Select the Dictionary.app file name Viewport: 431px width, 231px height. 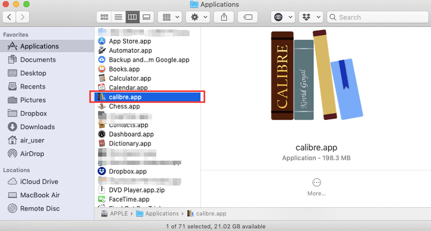point(130,143)
